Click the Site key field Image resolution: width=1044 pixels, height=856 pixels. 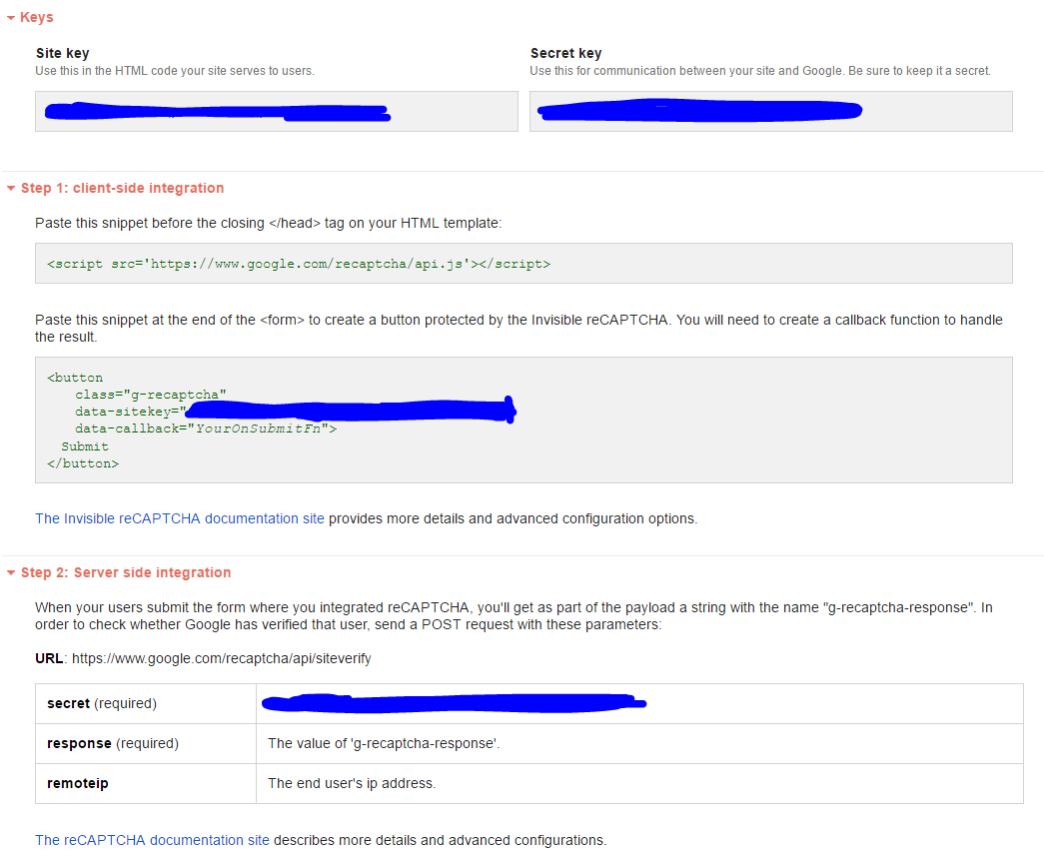(277, 111)
